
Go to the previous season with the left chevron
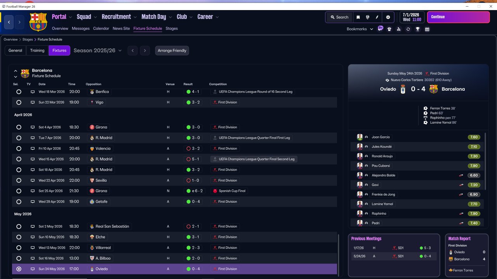[x=132, y=50]
